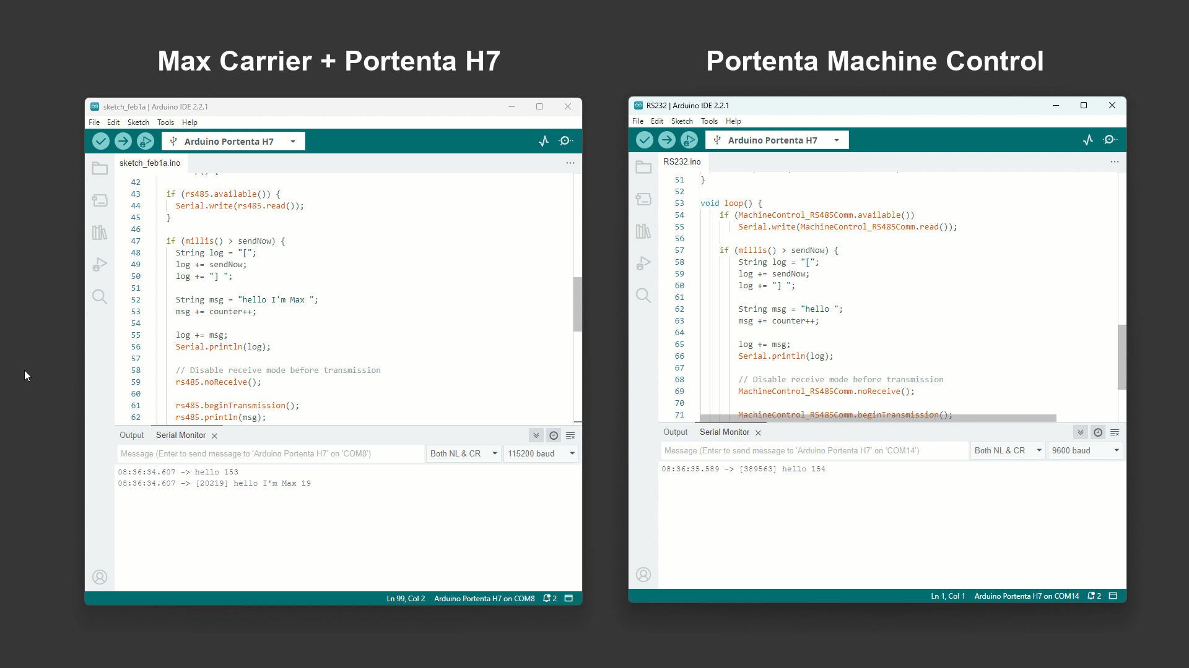Viewport: 1189px width, 668px height.
Task: Open Boards Manager in left sidebar
Action: coord(100,200)
